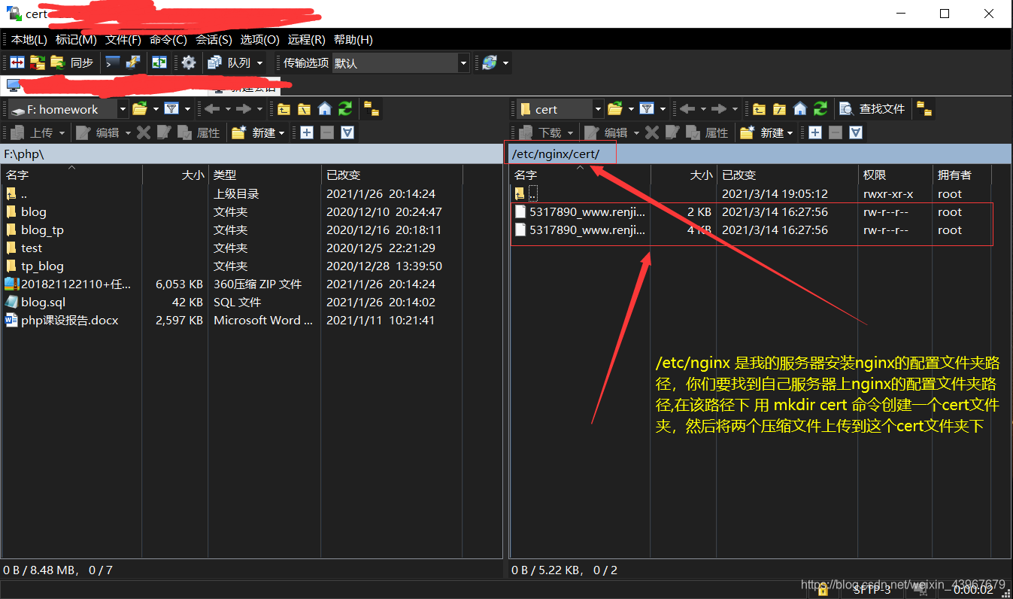
Task: Open in PuTTY icon with lightning bolt
Action: [x=133, y=63]
